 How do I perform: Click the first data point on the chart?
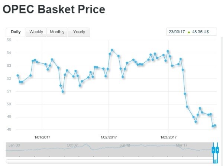click(x=17, y=76)
